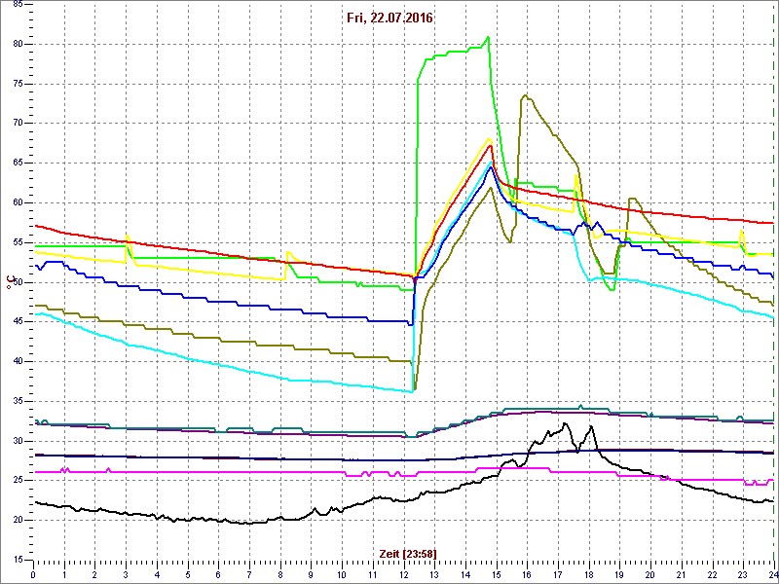Click the green curve's peak near 81 degrees
Viewport: 779px width, 584px height.
click(489, 37)
